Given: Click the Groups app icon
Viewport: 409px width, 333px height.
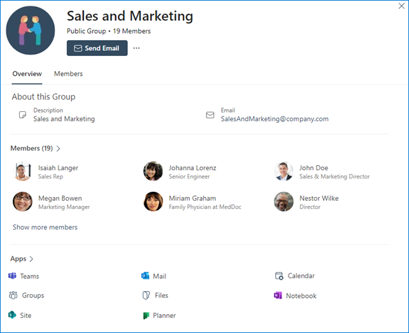Looking at the screenshot, I should coord(13,296).
